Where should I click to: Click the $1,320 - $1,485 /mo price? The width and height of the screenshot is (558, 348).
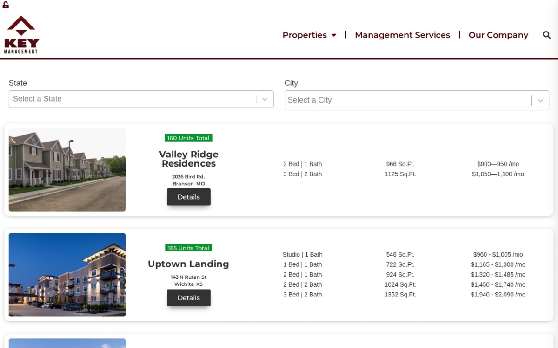point(498,274)
